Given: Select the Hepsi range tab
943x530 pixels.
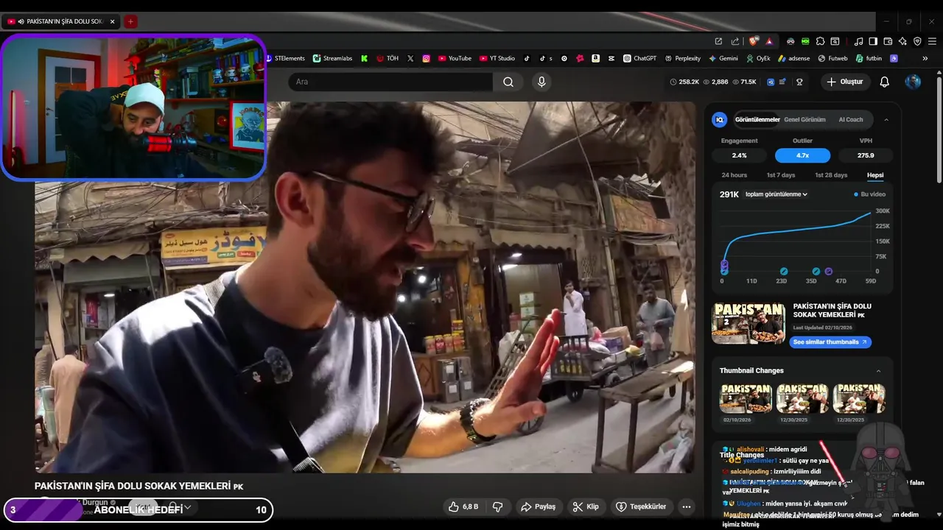Looking at the screenshot, I should pos(875,175).
